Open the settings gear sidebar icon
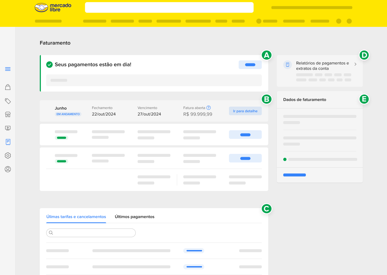The image size is (387, 275). point(8,155)
